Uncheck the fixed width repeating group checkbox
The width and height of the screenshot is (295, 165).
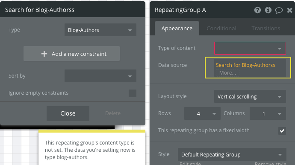coord(282,131)
